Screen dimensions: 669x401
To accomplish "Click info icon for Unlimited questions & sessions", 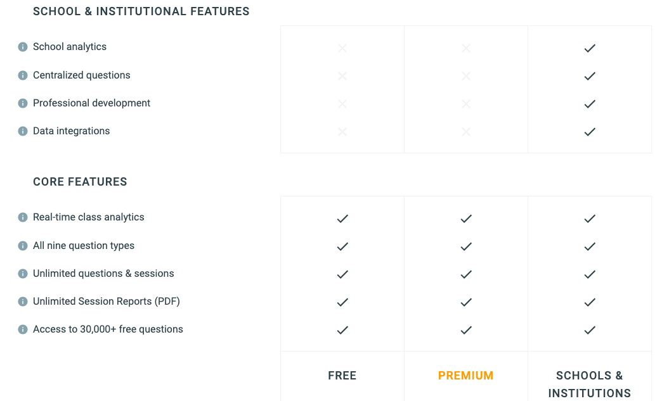I will click(x=23, y=274).
